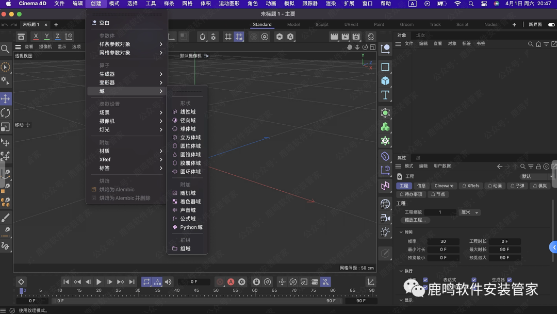
Task: Collapse the 时间 section in attributes panel
Action: click(401, 232)
